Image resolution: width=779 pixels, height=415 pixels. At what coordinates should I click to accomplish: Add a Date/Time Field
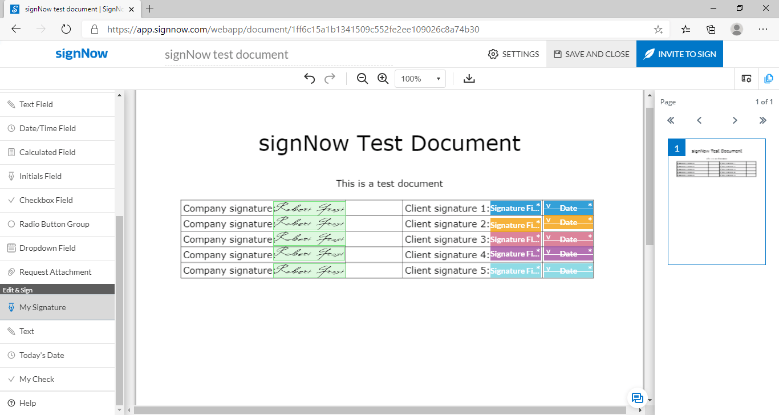(57, 128)
